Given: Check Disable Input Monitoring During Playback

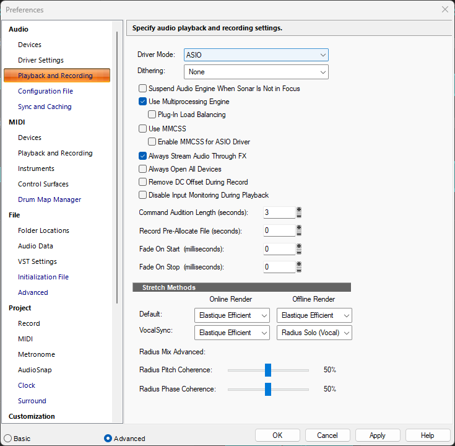Looking at the screenshot, I should pyautogui.click(x=142, y=195).
